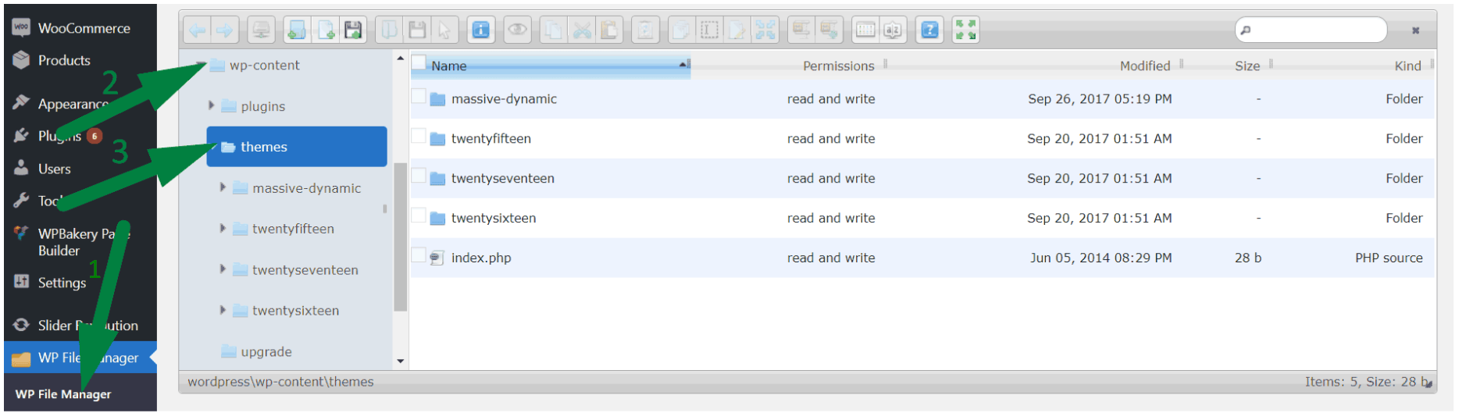
Task: Click the Create archive toolbar icon
Action: 829,30
